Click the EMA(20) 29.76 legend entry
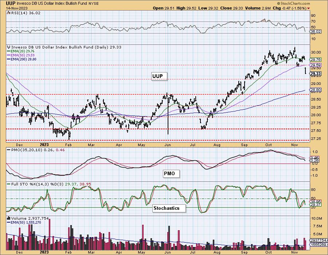The image size is (328, 255). (21, 51)
